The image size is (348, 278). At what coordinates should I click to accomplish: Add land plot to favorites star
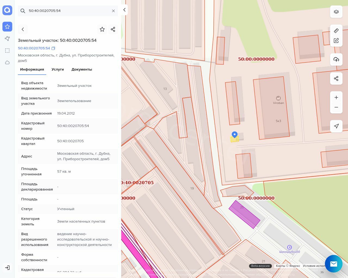click(102, 29)
